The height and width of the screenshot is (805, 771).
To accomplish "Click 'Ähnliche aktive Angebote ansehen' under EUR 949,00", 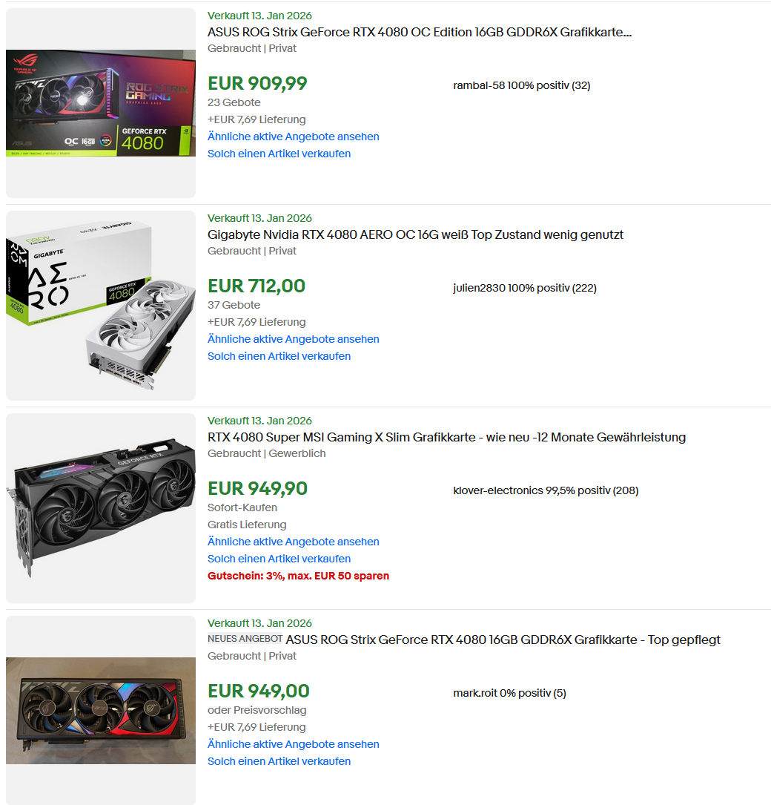I will 293,744.
